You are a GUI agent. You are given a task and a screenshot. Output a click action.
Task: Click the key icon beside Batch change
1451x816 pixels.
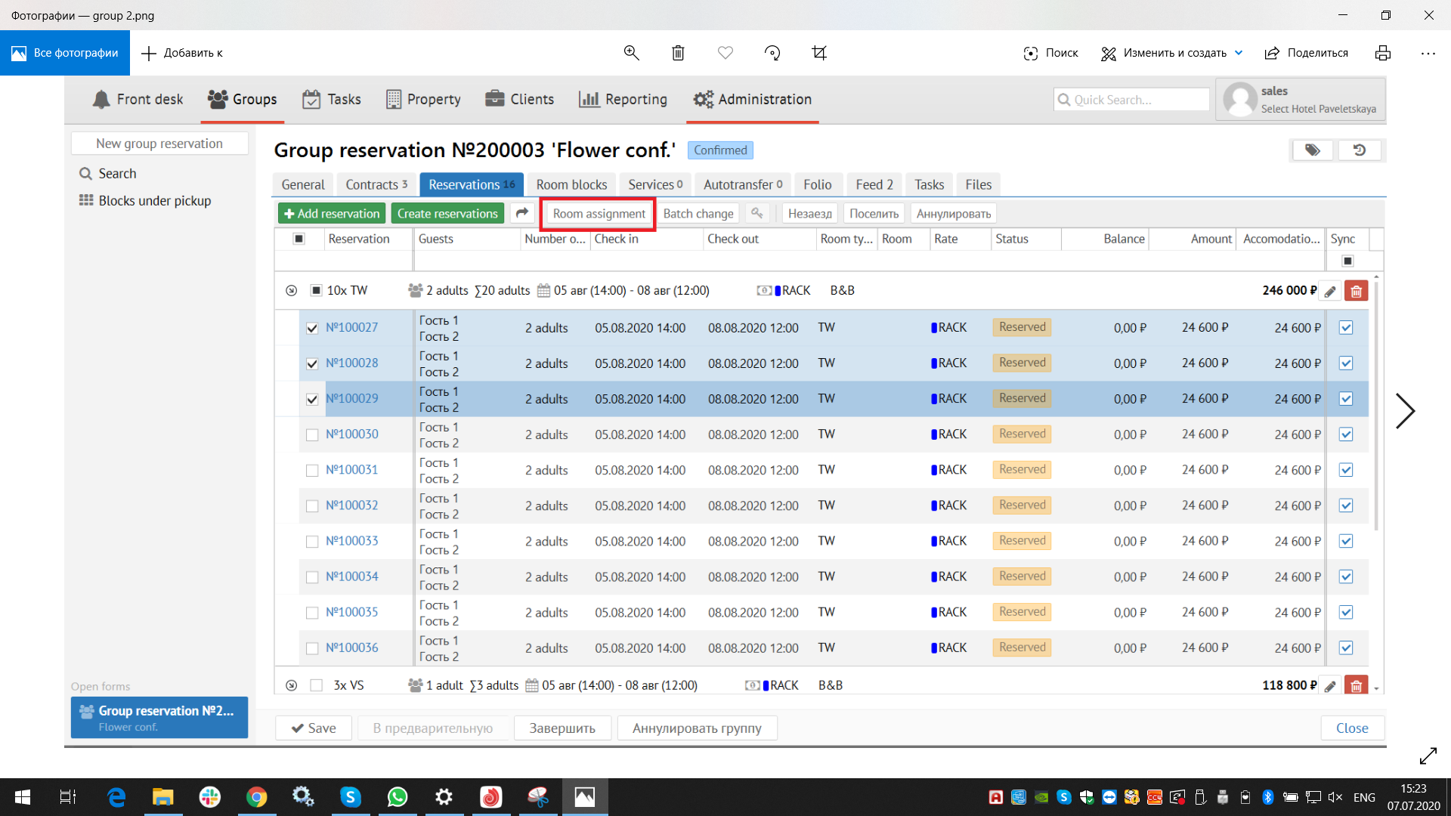tap(756, 213)
